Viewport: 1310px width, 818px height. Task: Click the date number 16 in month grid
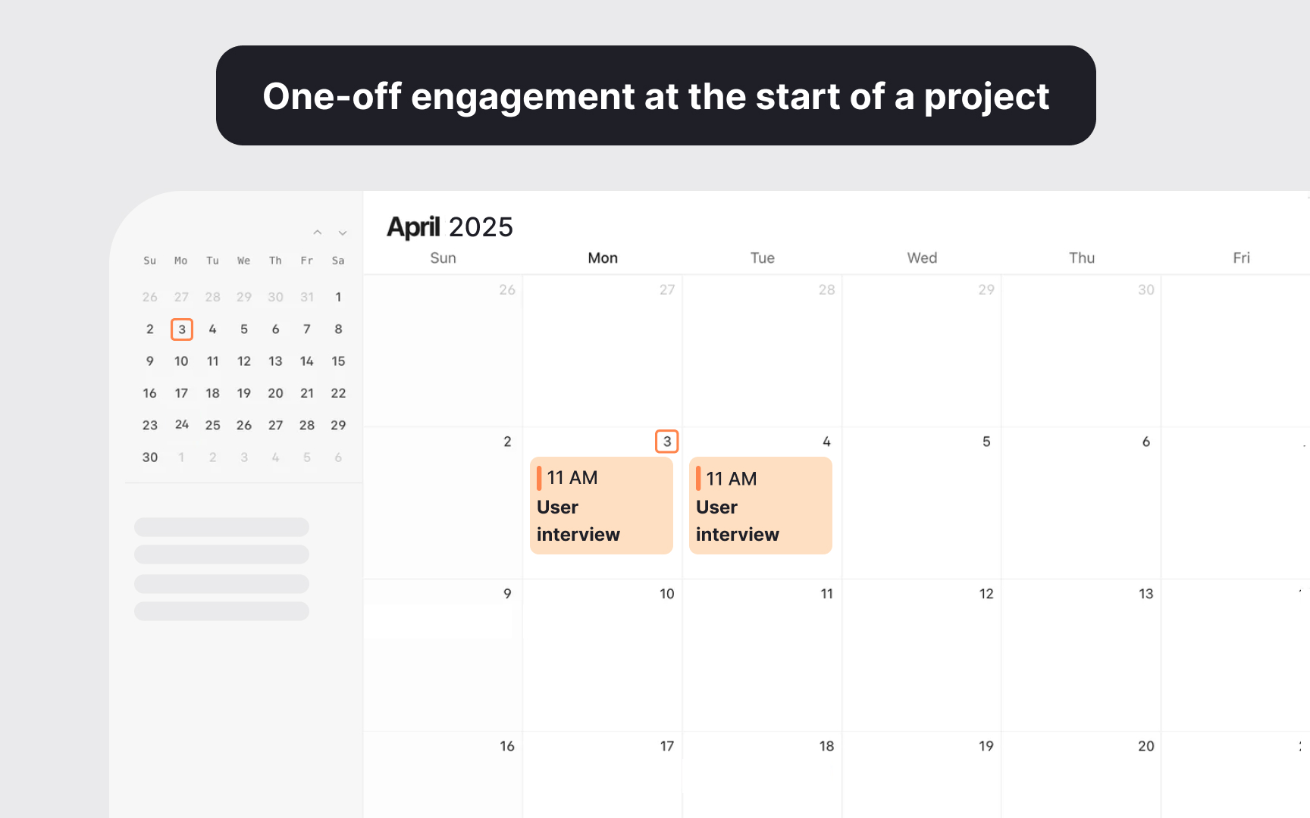pos(506,746)
